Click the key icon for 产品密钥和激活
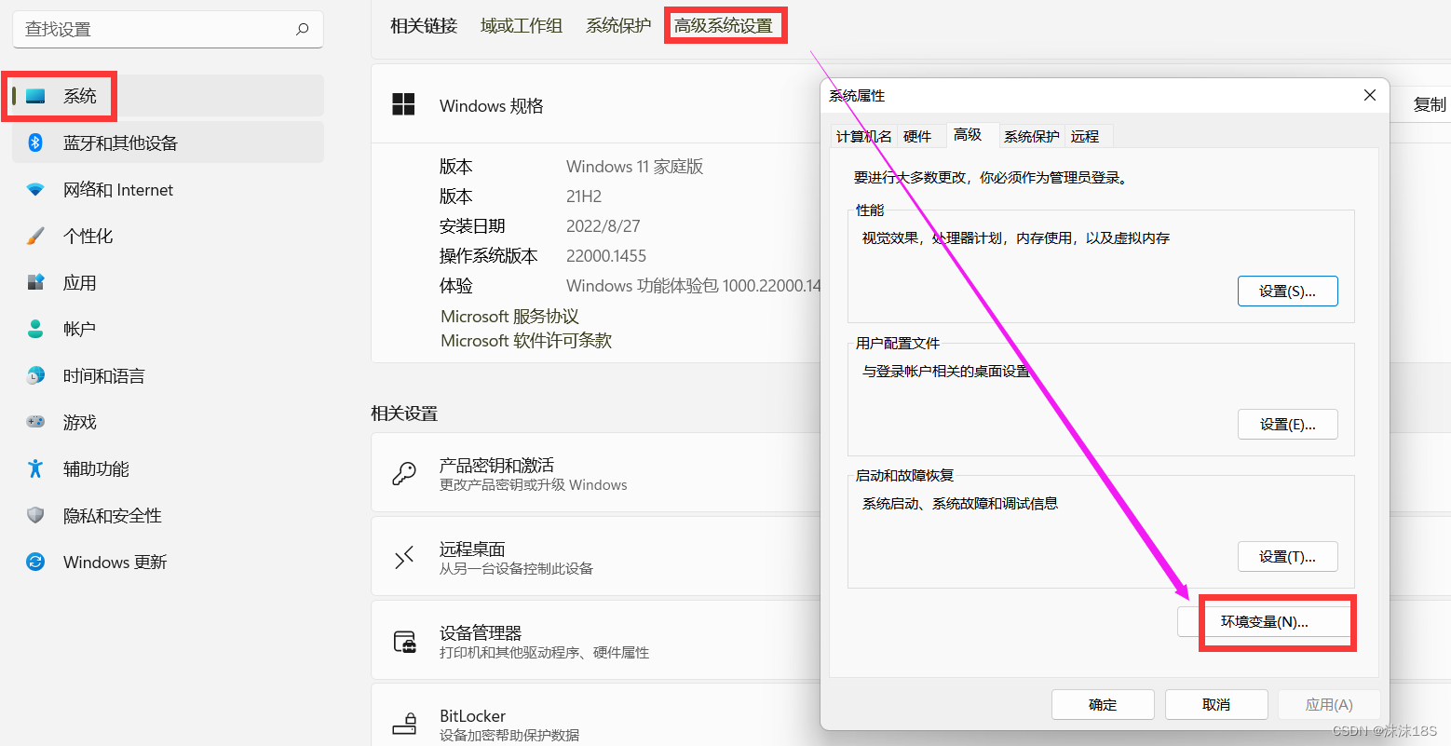Image resolution: width=1451 pixels, height=746 pixels. click(403, 474)
